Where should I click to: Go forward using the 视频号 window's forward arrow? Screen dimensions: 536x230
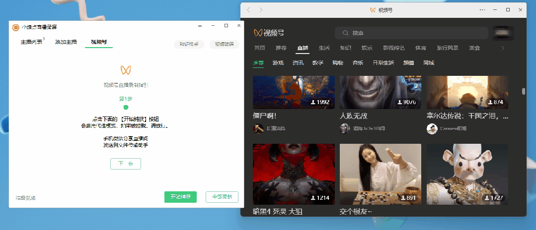(261, 10)
